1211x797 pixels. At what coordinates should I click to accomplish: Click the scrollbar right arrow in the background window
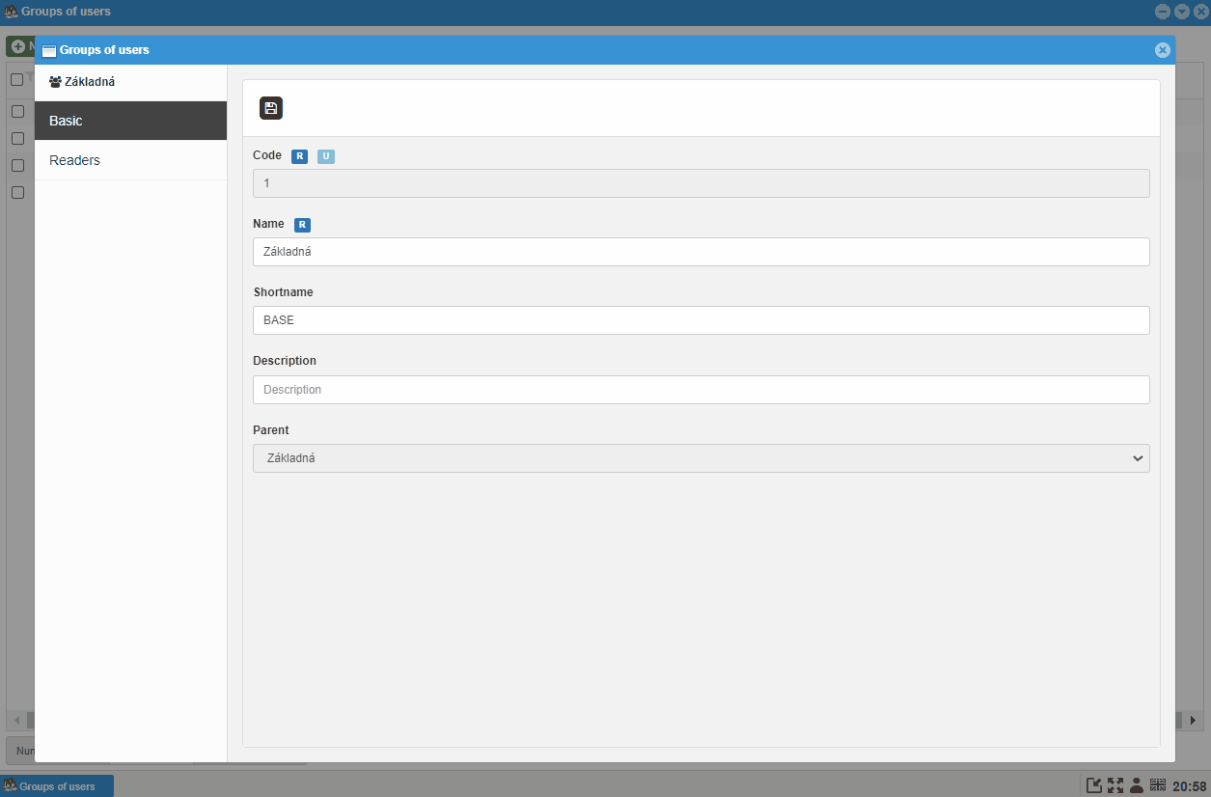[1194, 721]
